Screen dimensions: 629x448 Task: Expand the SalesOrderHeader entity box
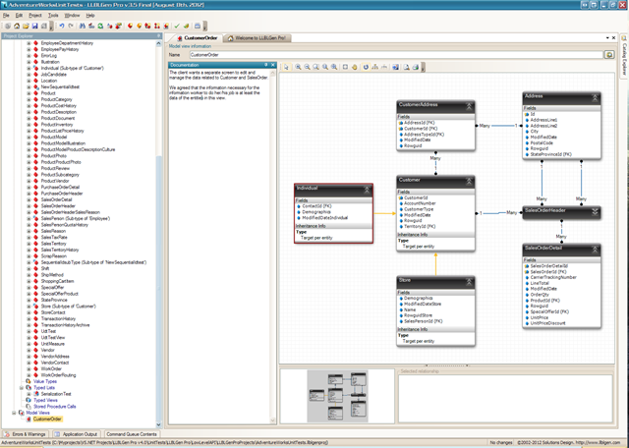pos(595,212)
